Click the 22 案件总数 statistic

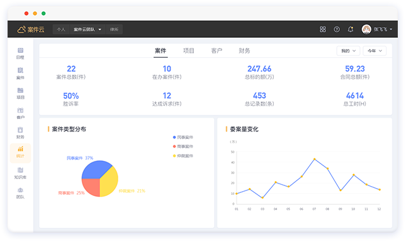[x=71, y=72]
